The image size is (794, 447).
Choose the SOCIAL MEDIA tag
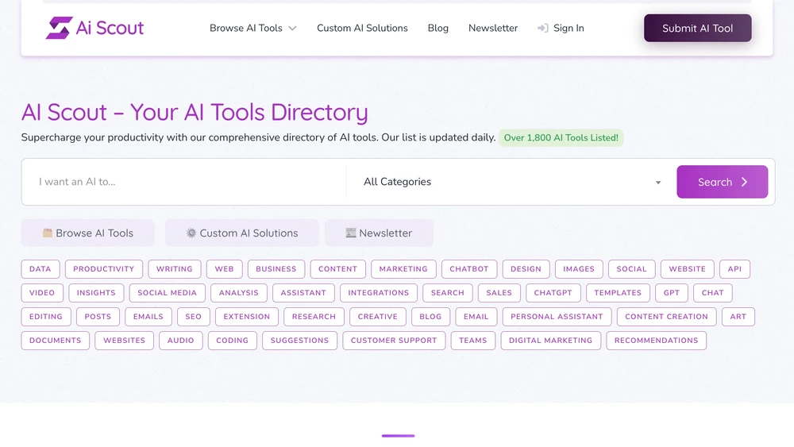[167, 293]
